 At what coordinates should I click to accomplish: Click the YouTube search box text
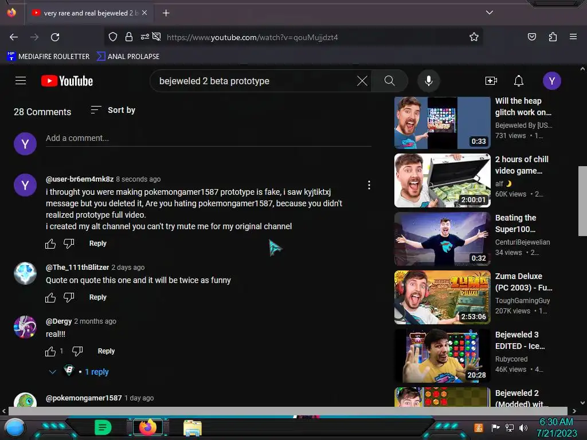tap(214, 81)
